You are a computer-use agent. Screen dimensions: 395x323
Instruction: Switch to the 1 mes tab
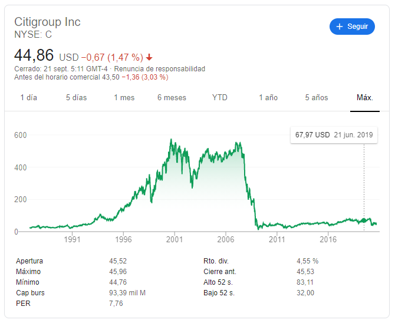(x=124, y=98)
